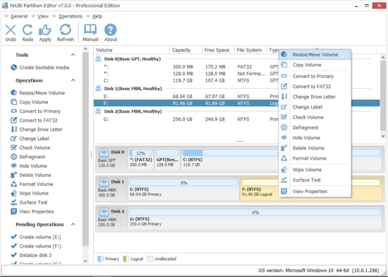Click the Redo toolbar icon
The width and height of the screenshot is (388, 277).
click(x=28, y=30)
